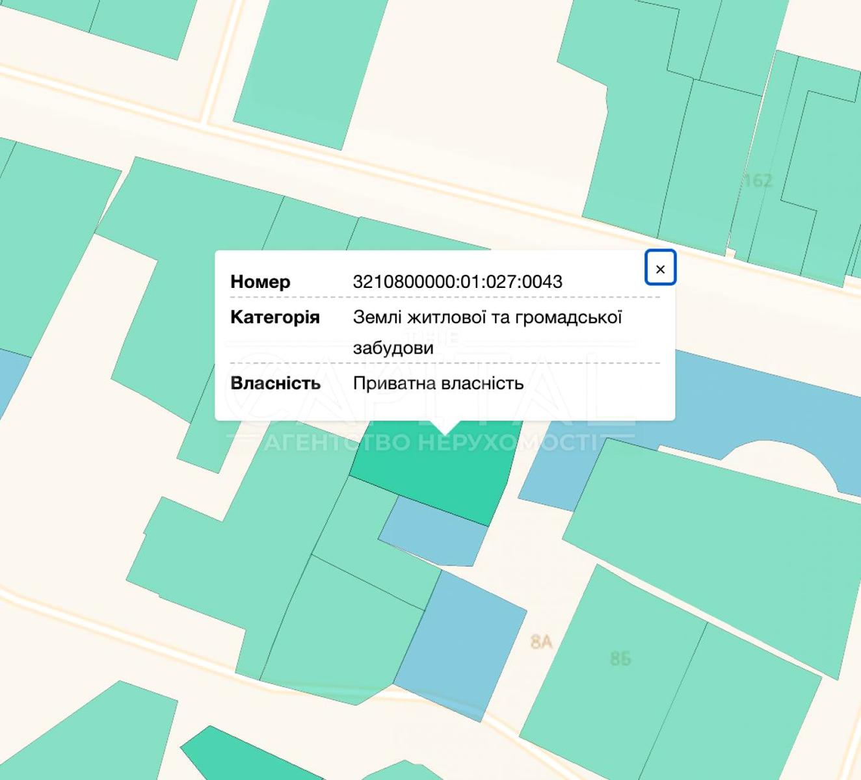Close the parcel info popup
The width and height of the screenshot is (861, 780).
click(x=660, y=268)
